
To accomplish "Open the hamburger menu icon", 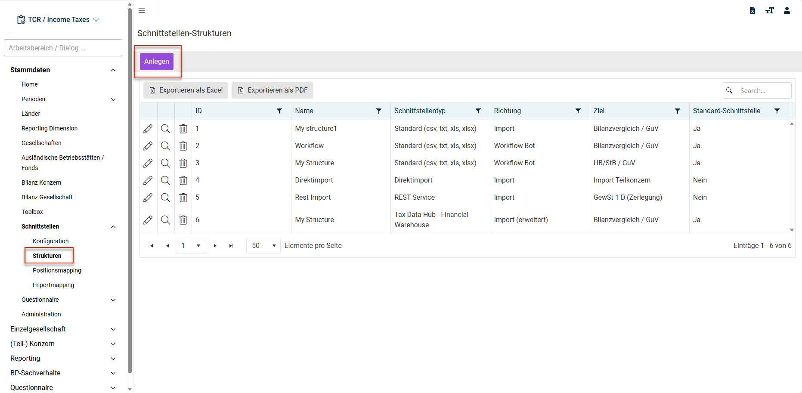I will (x=142, y=10).
